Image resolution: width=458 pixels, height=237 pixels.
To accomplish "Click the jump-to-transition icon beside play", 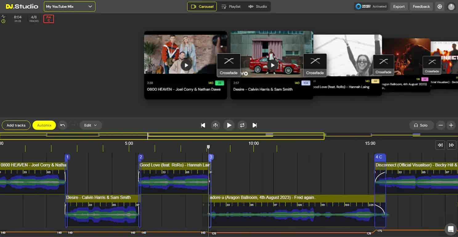I will (216, 125).
